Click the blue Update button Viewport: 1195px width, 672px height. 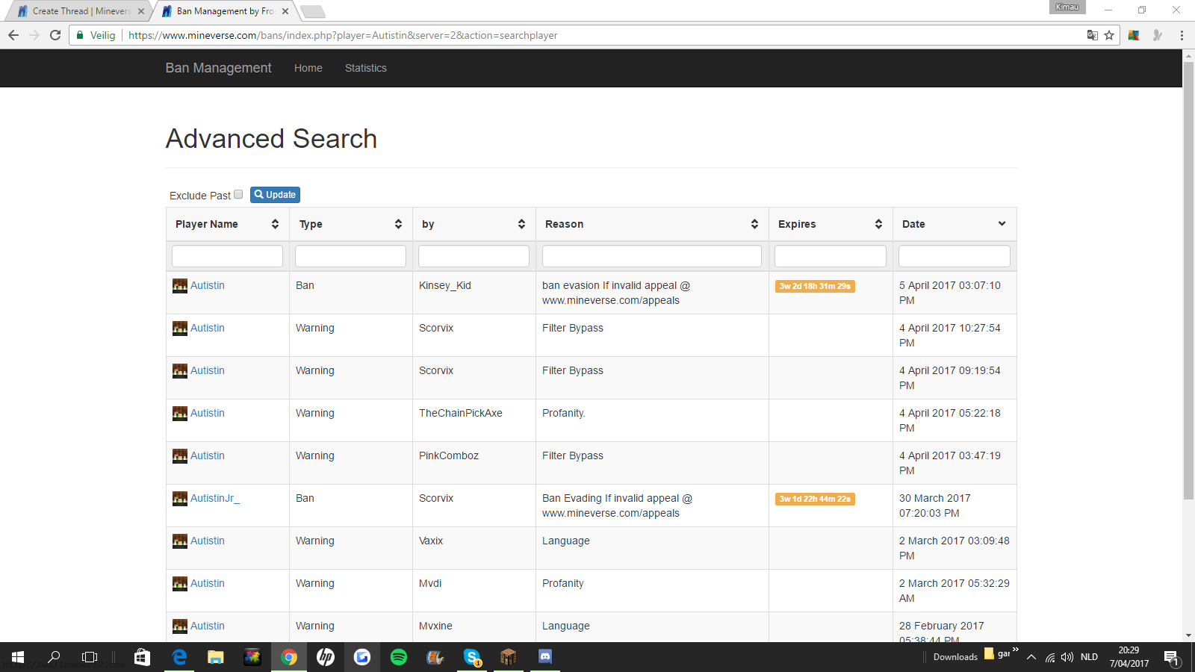tap(275, 195)
